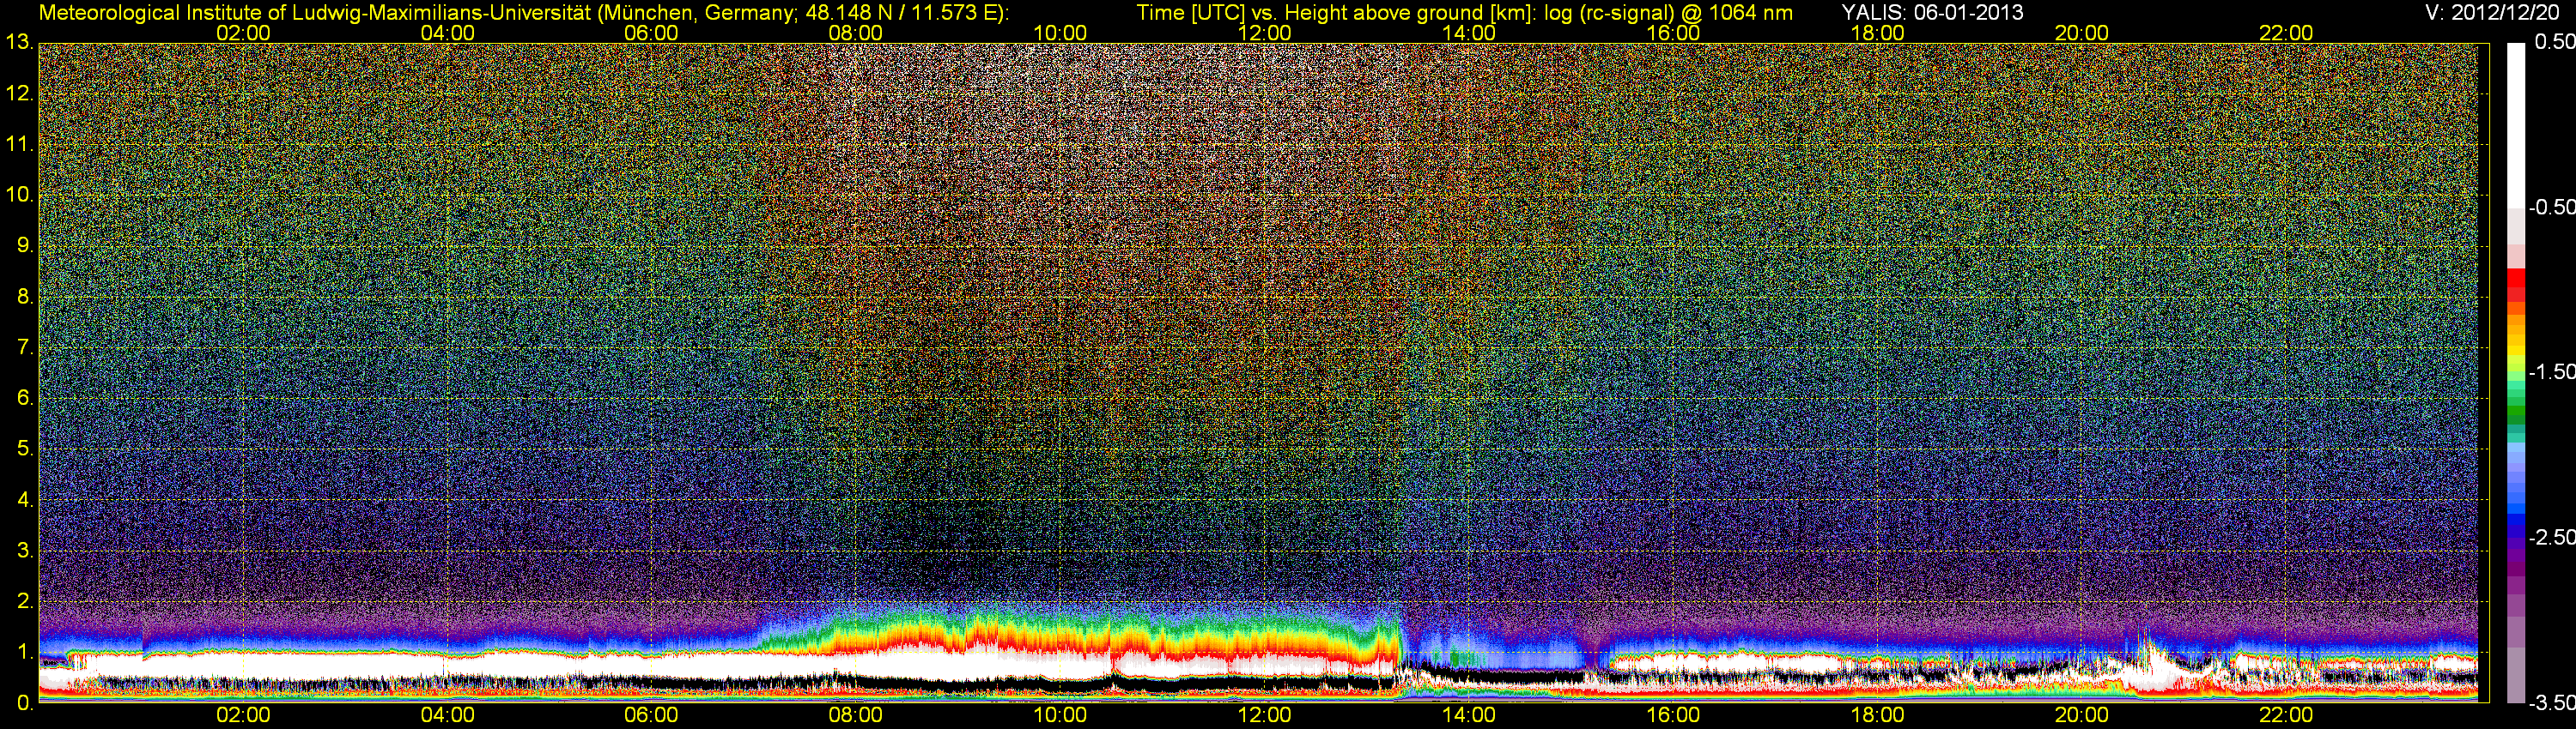Click the 02:00 label on the top time axis
The image size is (2576, 729).
pyautogui.click(x=243, y=33)
